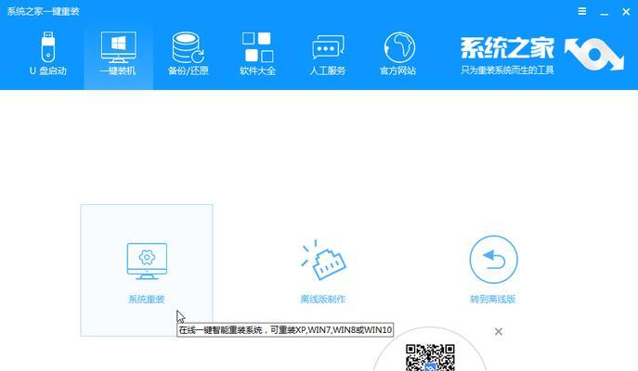Click the 离线版制作 network port icon
Image resolution: width=638 pixels, height=371 pixels.
click(x=323, y=260)
